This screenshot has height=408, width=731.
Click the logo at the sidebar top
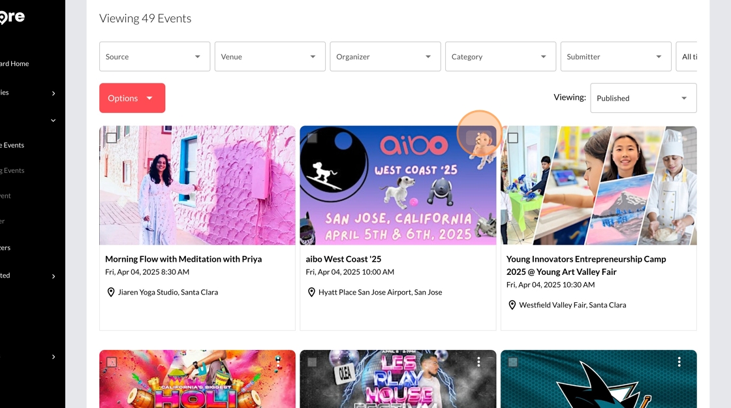[12, 17]
